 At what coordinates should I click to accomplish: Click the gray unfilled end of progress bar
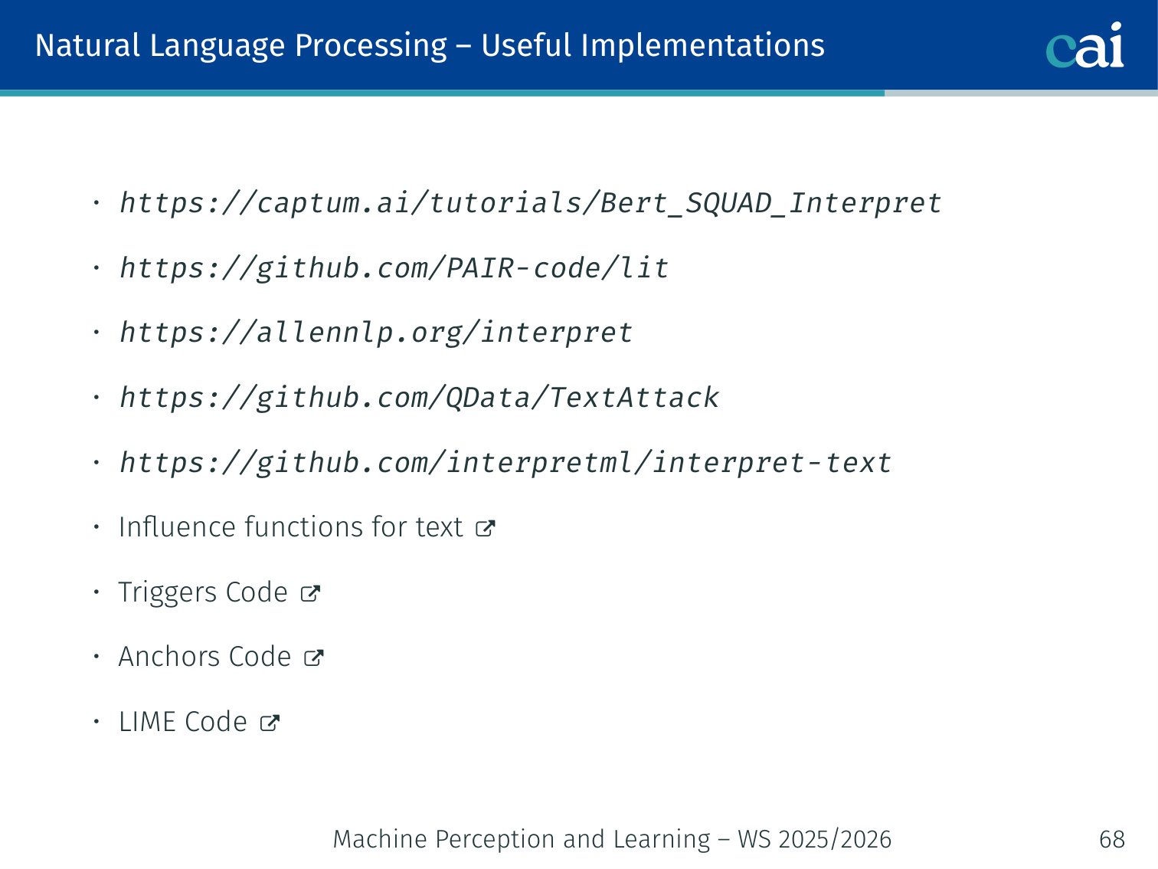pos(1020,93)
